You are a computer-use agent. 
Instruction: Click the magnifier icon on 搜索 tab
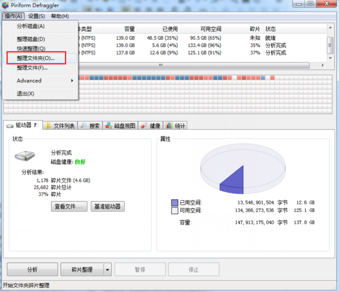point(83,125)
